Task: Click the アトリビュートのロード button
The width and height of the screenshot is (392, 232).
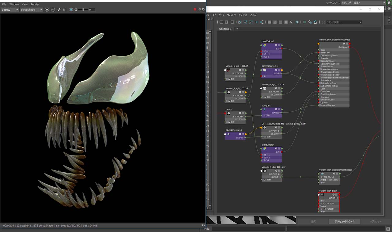Action: [x=344, y=221]
